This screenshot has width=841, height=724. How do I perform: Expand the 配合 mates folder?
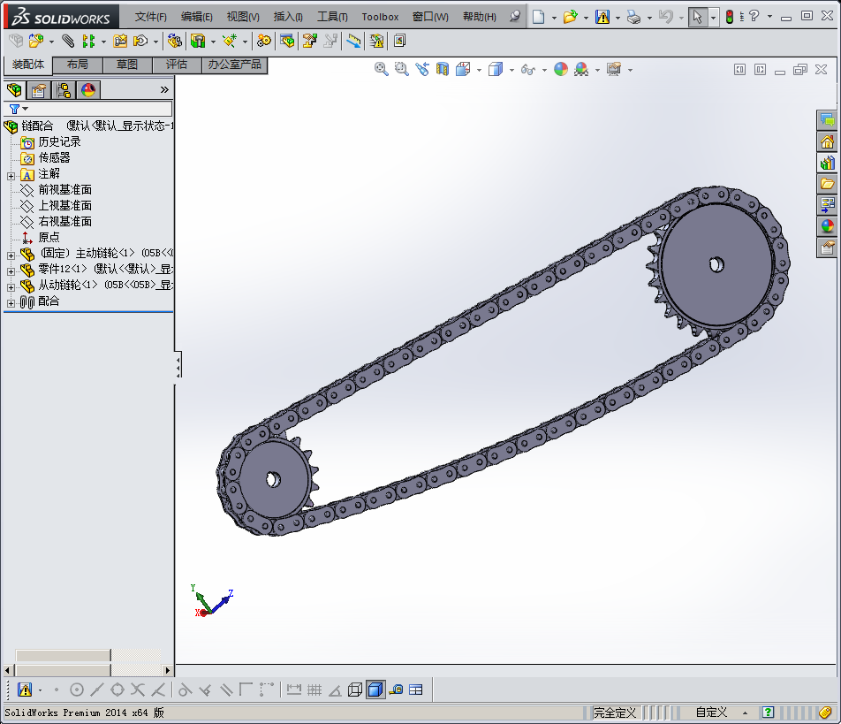pyautogui.click(x=11, y=302)
